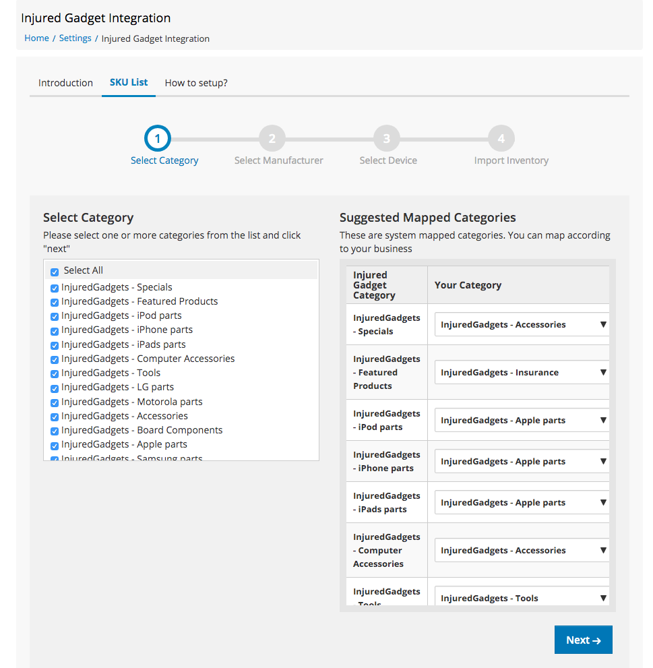Click InjuredGadgets - iPod parts mapping cell
The height and width of the screenshot is (668, 653).
[x=387, y=420]
